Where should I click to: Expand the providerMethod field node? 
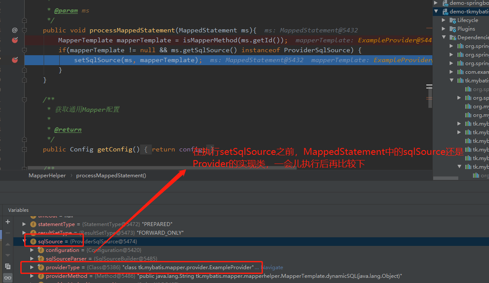pyautogui.click(x=32, y=276)
